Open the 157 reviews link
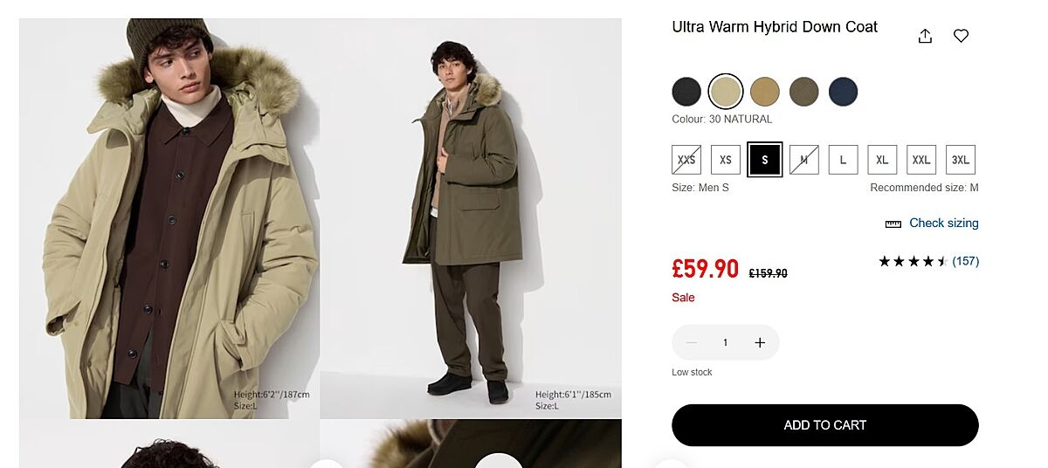Viewport: 1048px width, 468px height. coord(965,261)
